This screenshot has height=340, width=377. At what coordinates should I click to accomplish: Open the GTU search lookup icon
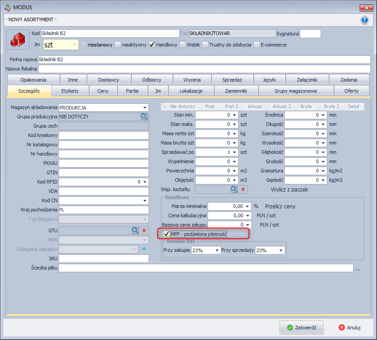(135, 231)
